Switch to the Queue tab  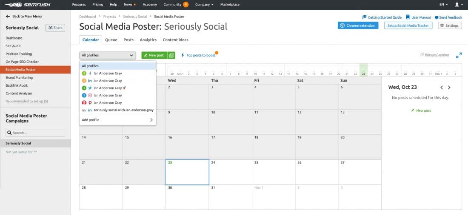pos(111,40)
